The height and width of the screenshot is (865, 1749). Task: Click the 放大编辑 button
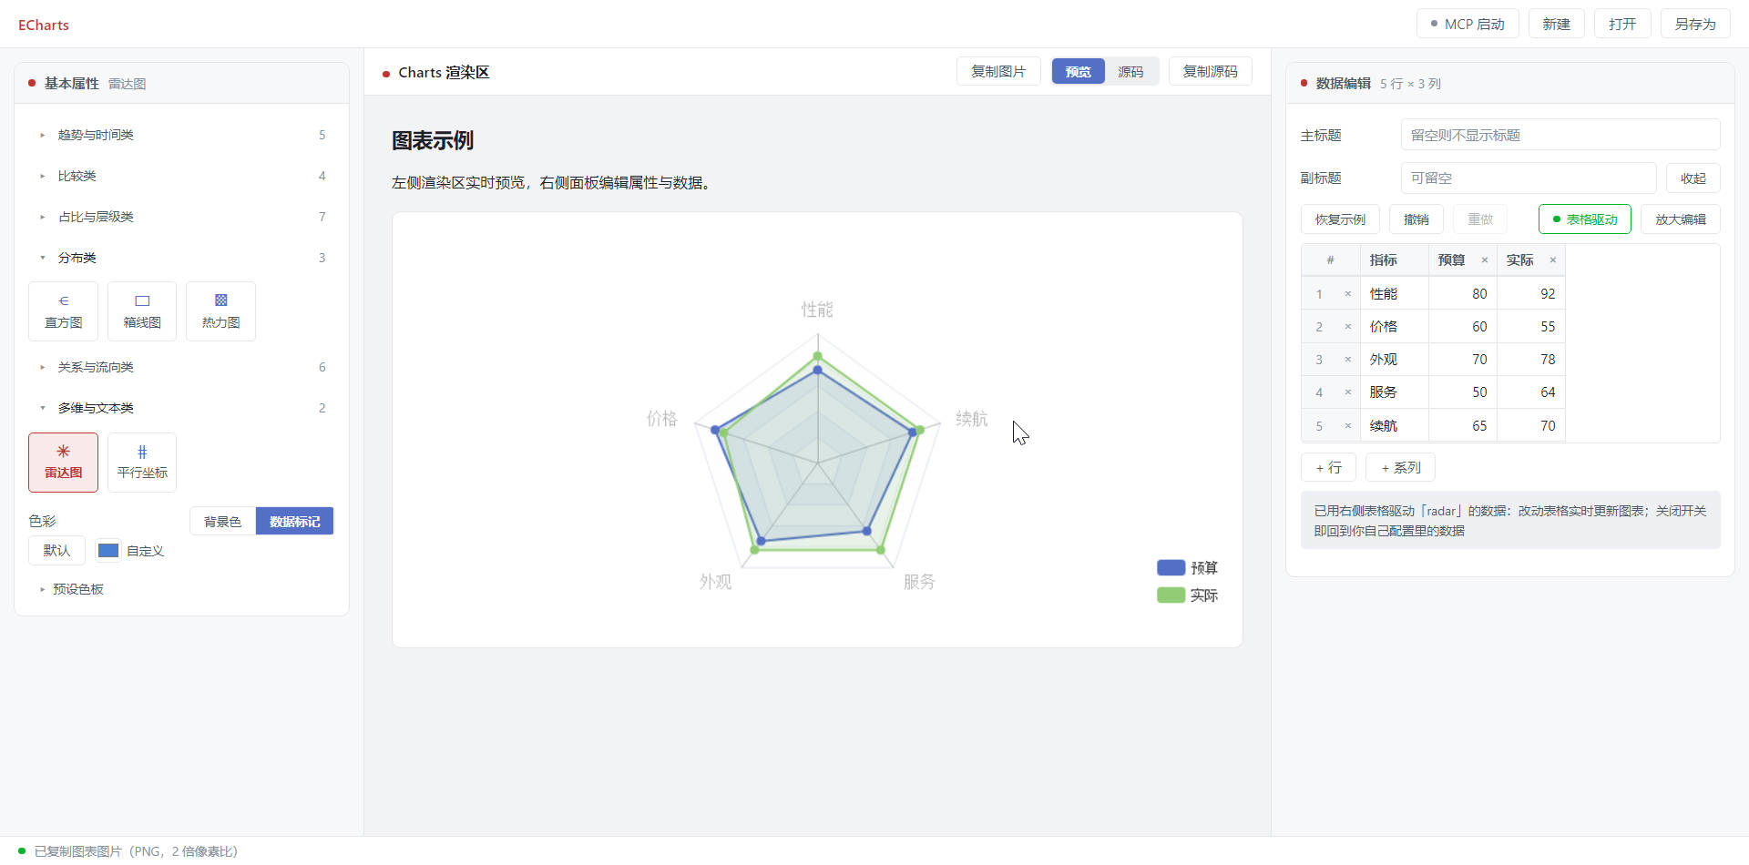1681,219
